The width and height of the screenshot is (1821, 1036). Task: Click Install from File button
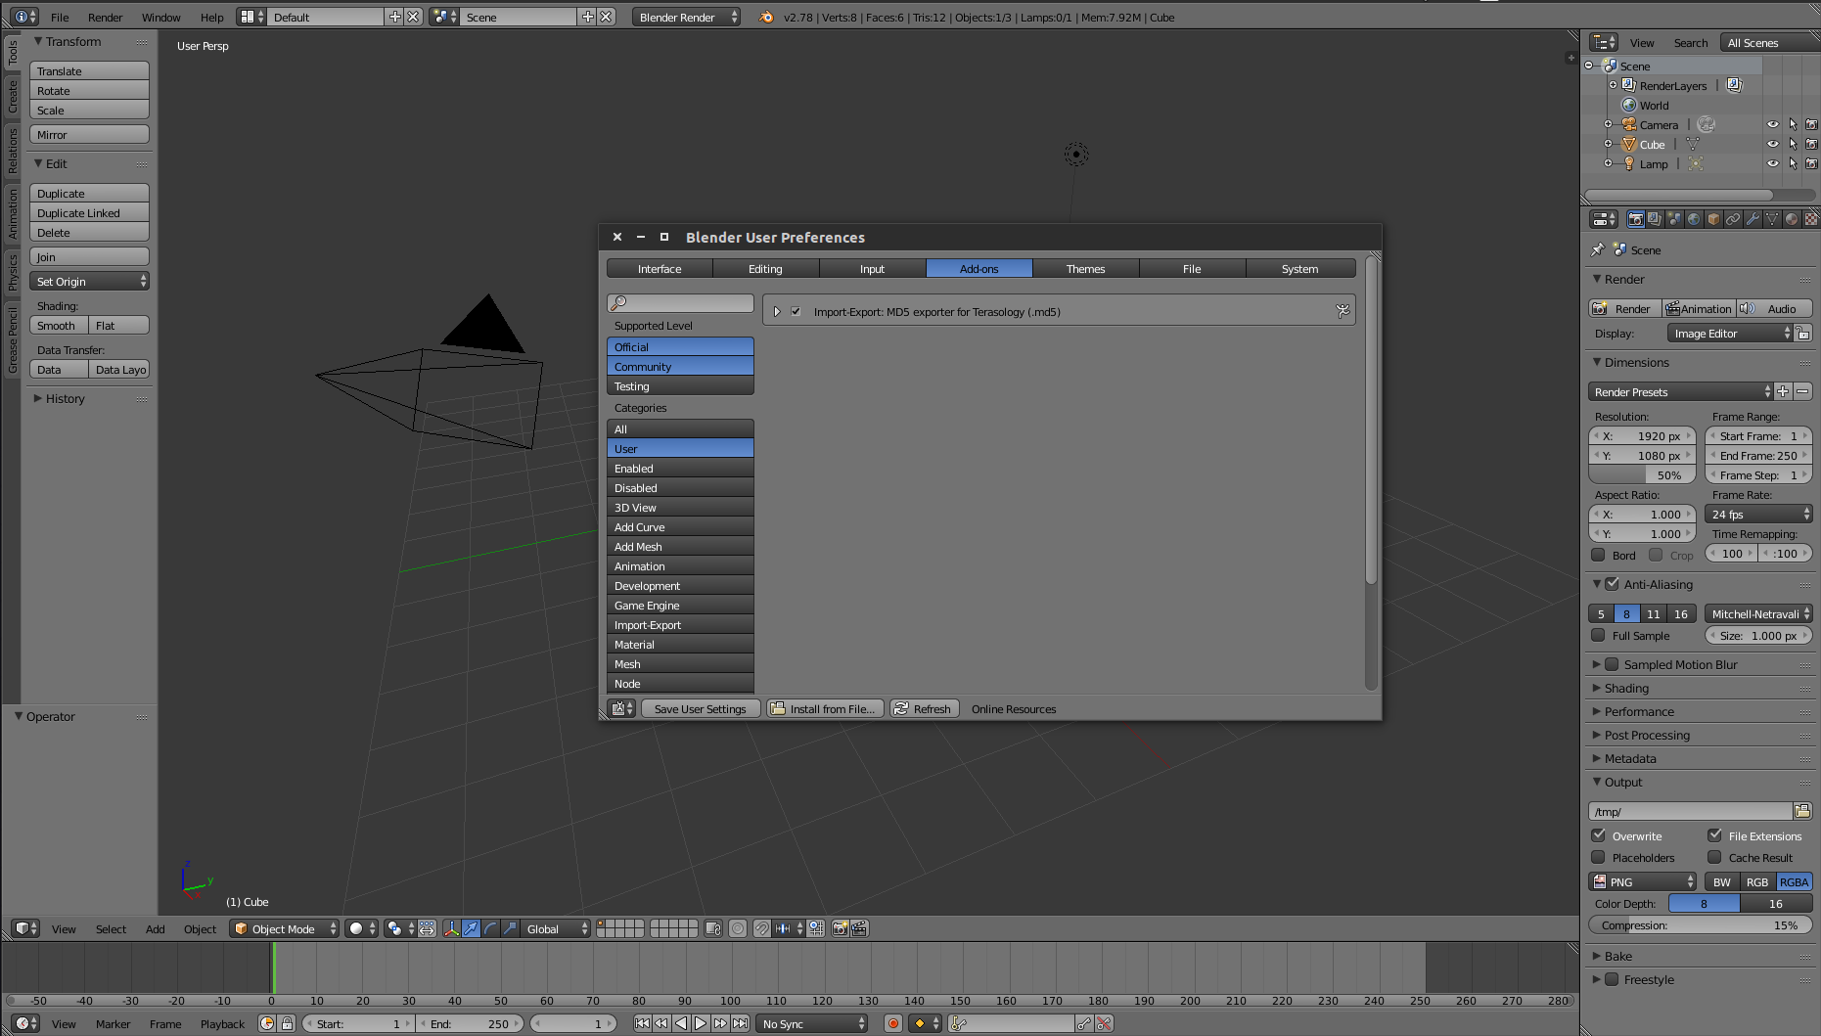click(825, 708)
